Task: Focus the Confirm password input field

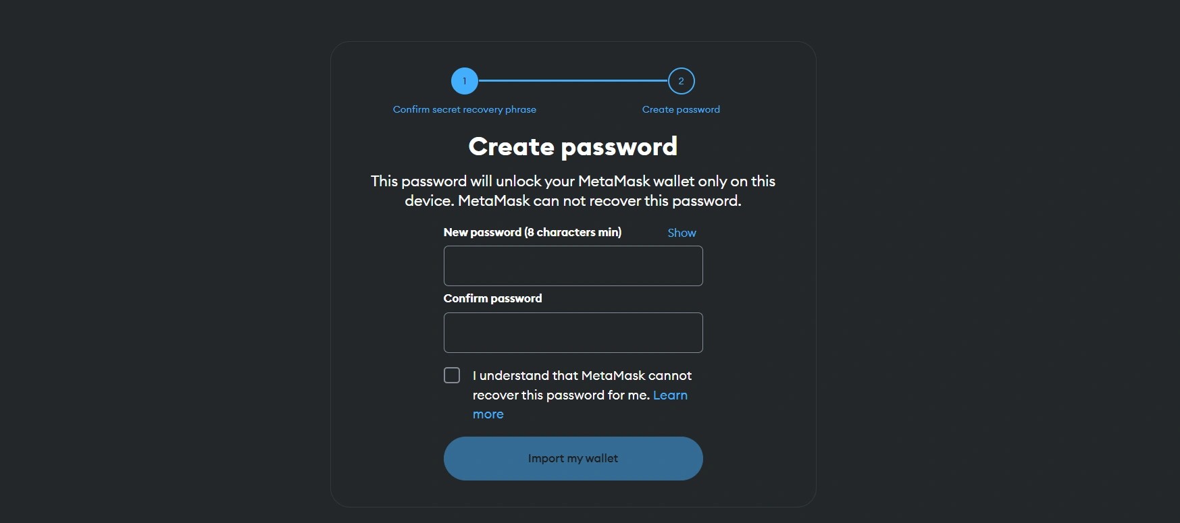Action: click(573, 333)
